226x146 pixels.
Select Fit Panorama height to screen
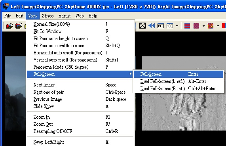click(80, 38)
